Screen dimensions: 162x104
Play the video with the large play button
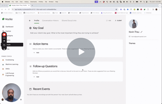tap(81, 52)
